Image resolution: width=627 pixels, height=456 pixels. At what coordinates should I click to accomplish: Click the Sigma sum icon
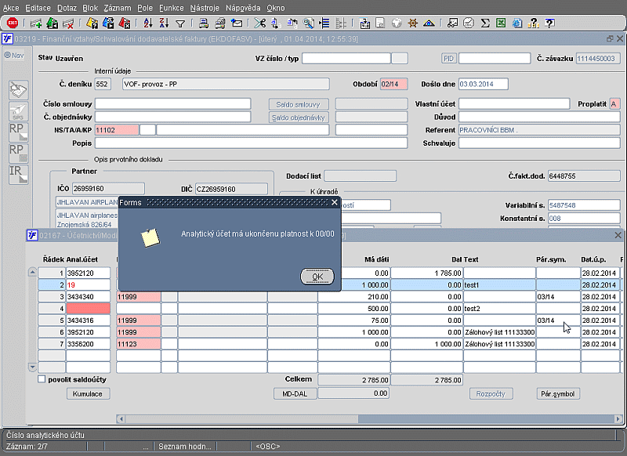coord(485,24)
